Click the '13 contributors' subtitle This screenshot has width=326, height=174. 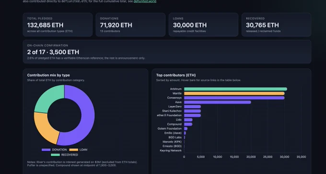pyautogui.click(x=110, y=31)
